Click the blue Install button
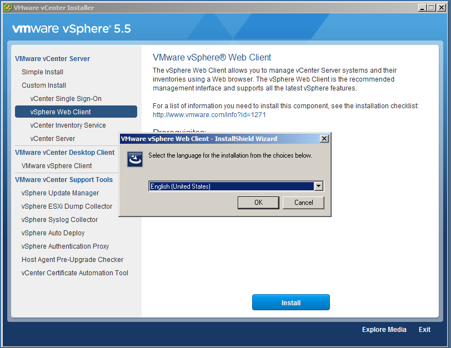The image size is (451, 348). 290,302
